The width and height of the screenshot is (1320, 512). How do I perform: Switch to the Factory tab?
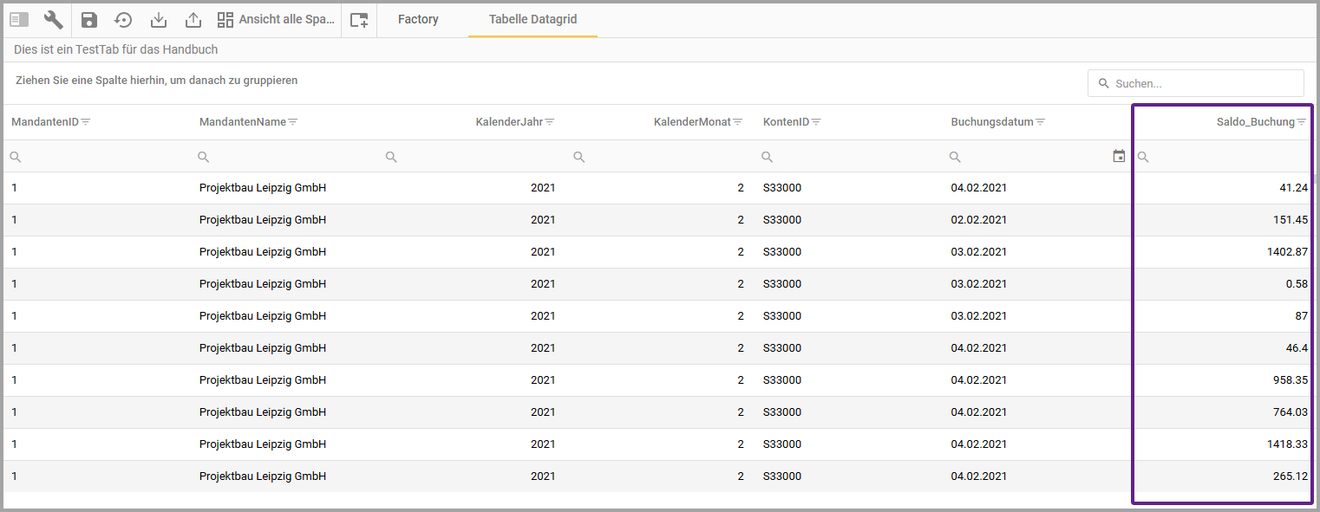pyautogui.click(x=418, y=19)
